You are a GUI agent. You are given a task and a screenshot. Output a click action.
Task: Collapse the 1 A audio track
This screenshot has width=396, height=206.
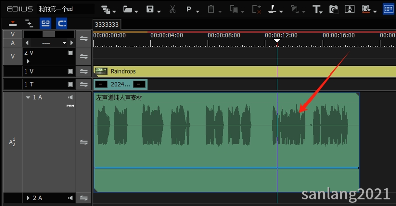tap(28, 97)
